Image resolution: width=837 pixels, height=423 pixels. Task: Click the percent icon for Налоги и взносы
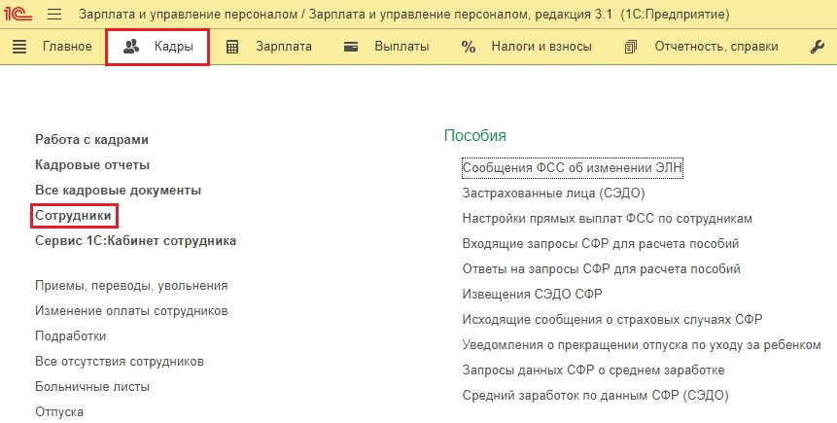click(x=469, y=47)
